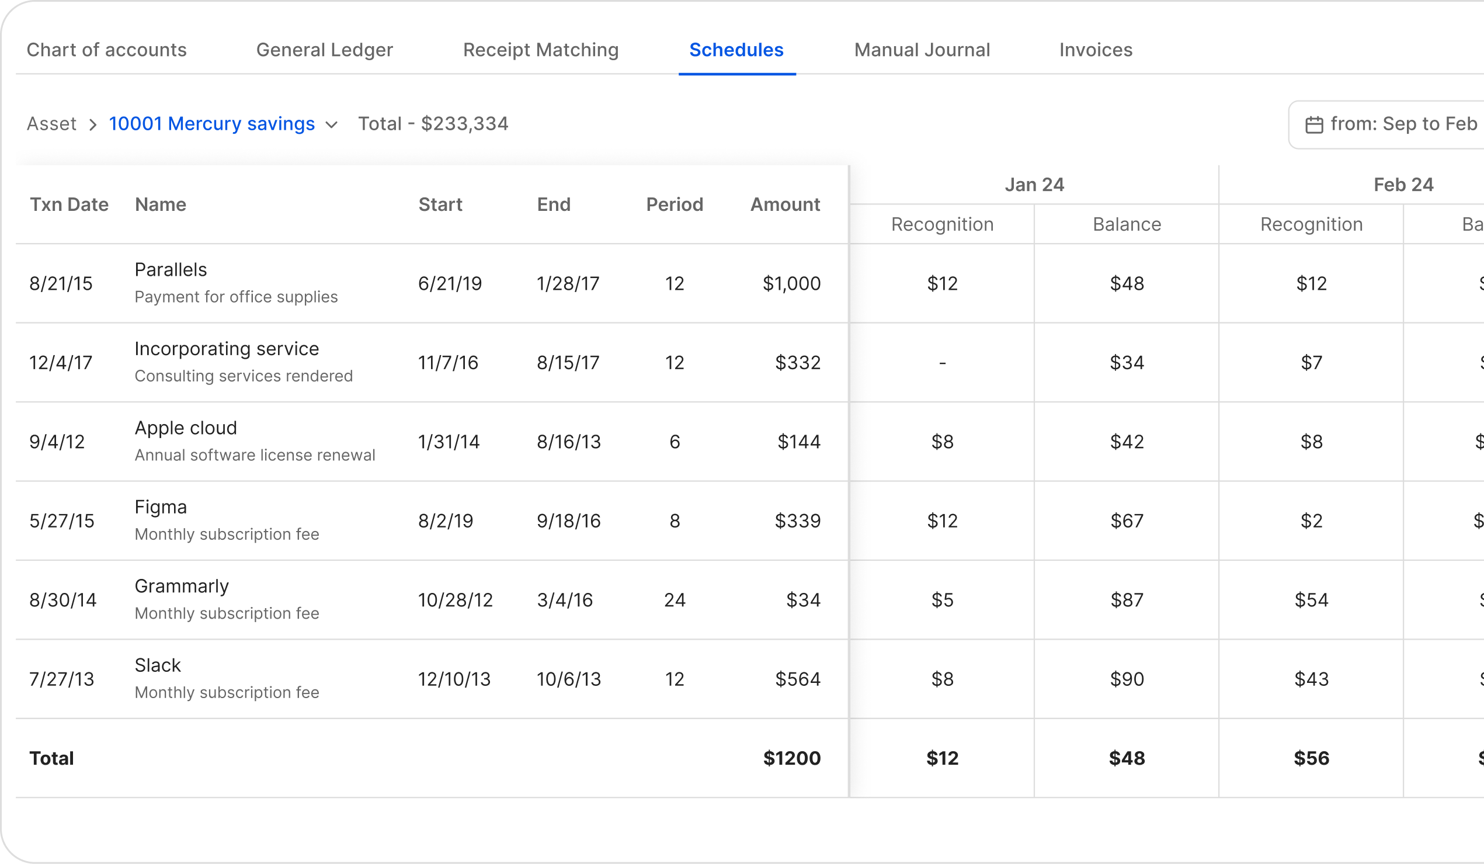Viewport: 1484px width, 864px height.
Task: Open the Incorporating service entry
Action: pyautogui.click(x=227, y=349)
